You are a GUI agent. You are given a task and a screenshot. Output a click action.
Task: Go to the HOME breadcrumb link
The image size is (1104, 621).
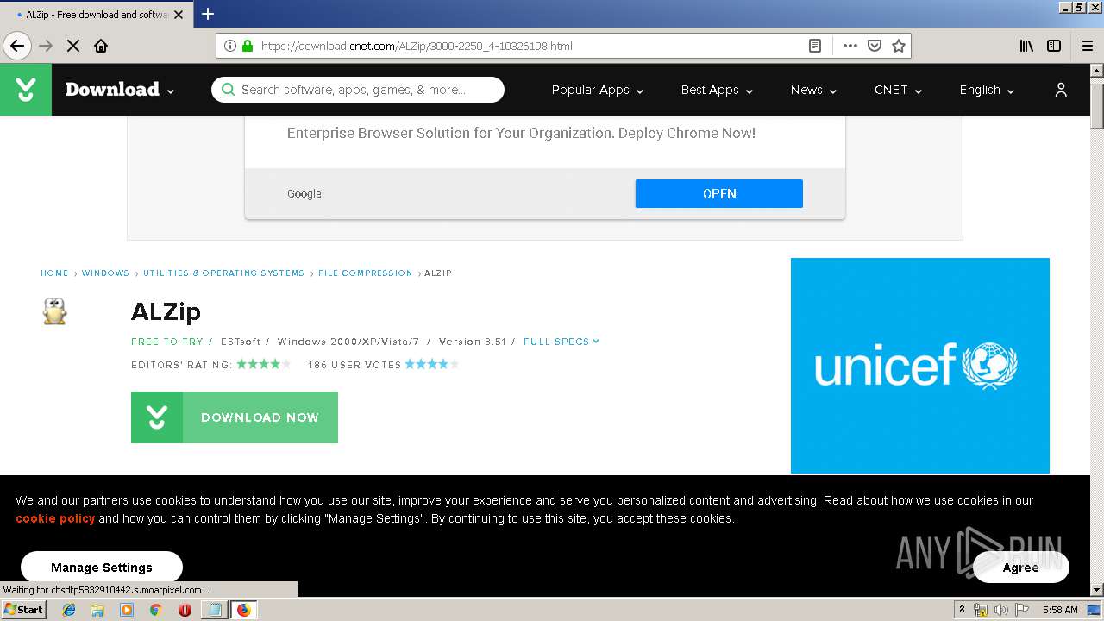pyautogui.click(x=54, y=273)
